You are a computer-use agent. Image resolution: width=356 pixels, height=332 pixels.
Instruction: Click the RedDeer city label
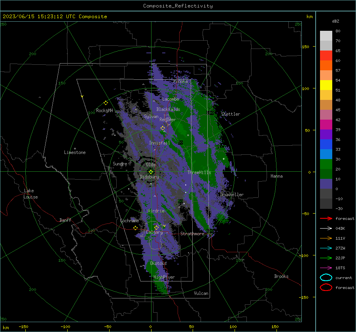(168, 120)
